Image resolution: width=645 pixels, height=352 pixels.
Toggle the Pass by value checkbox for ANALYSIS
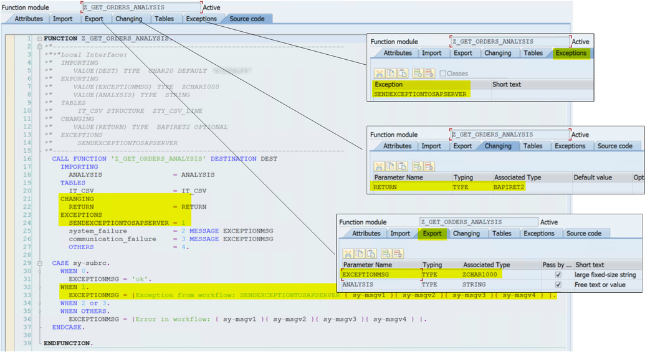point(558,285)
